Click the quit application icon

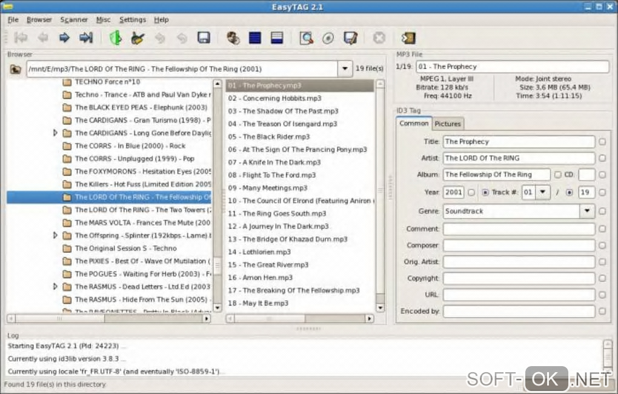(x=408, y=38)
